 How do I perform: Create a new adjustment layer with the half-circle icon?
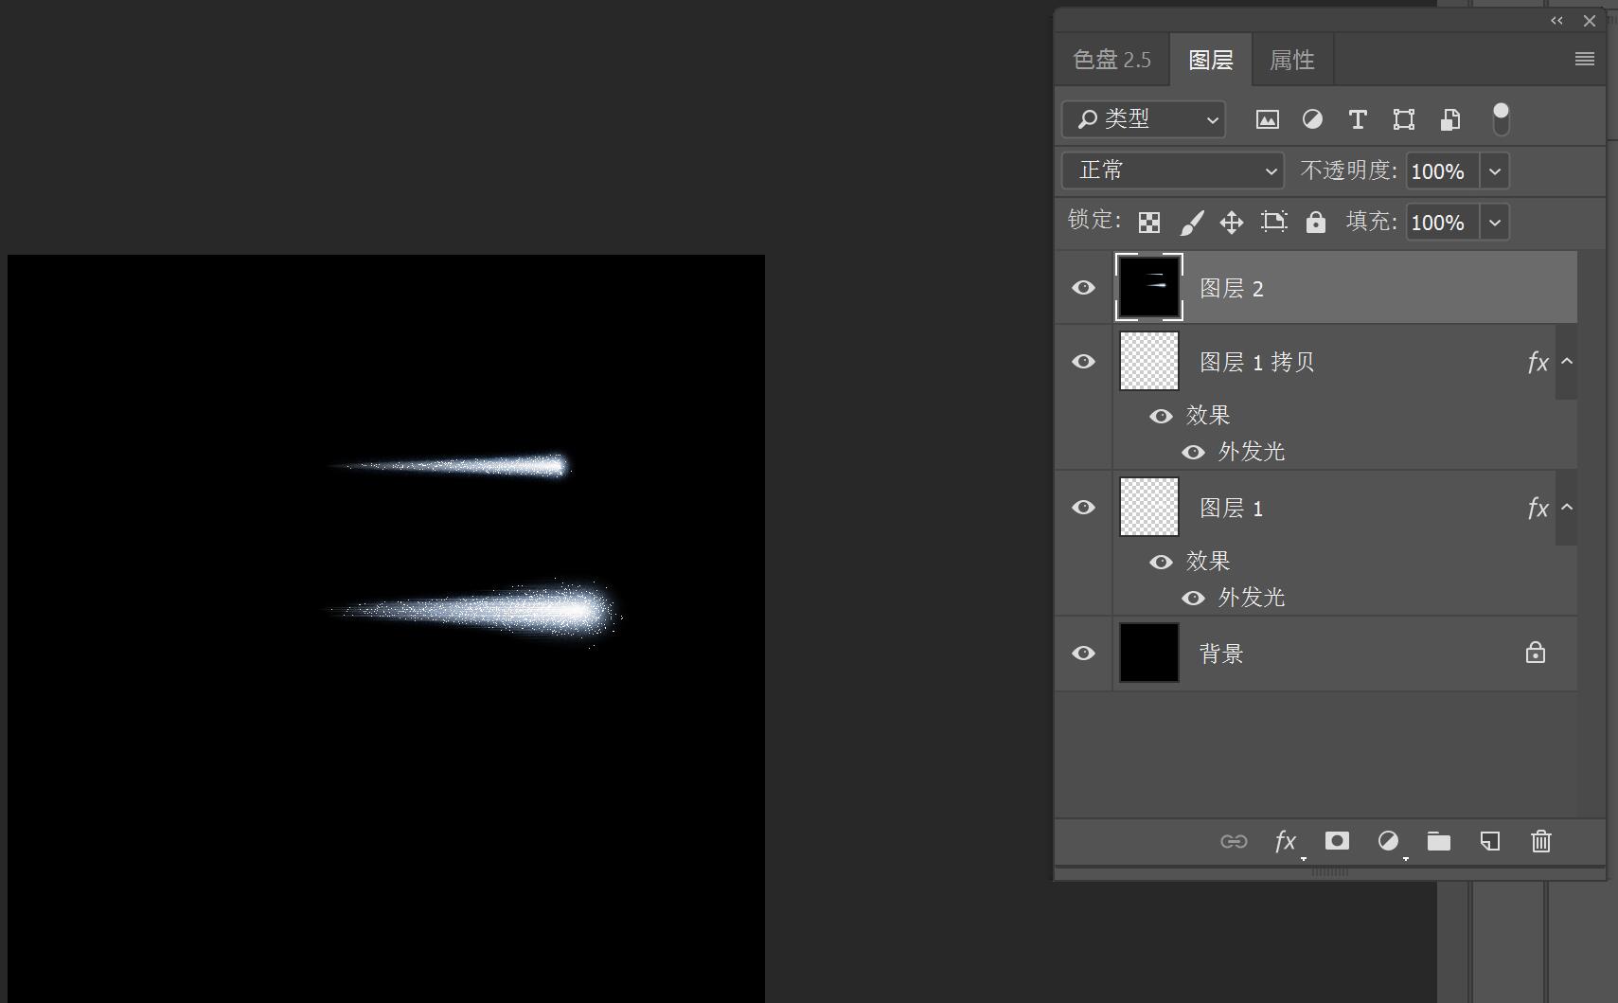(1388, 841)
